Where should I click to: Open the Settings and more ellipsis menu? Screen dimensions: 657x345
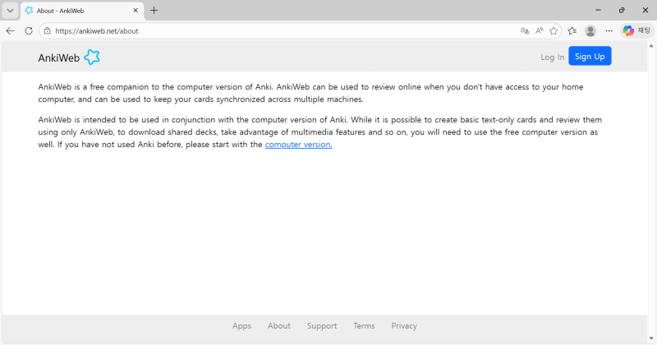point(609,30)
